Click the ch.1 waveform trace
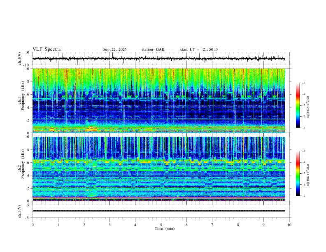 pyautogui.click(x=158, y=58)
